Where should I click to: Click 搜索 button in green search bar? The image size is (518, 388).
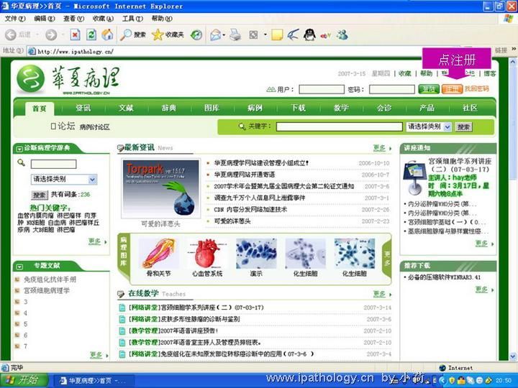(463, 126)
